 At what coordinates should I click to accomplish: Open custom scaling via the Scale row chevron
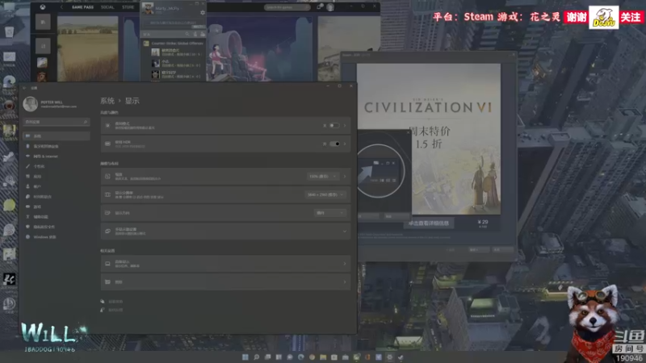pos(345,176)
